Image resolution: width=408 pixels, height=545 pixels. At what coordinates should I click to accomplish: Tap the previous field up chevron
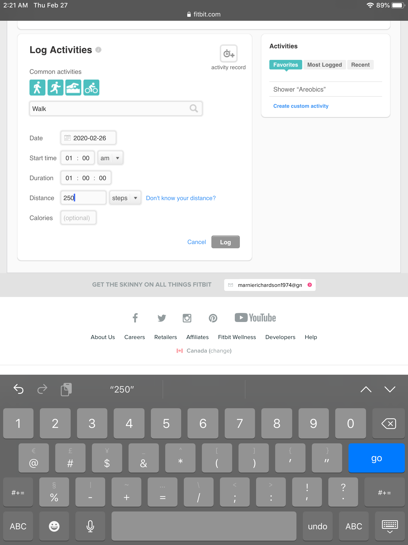[366, 389]
